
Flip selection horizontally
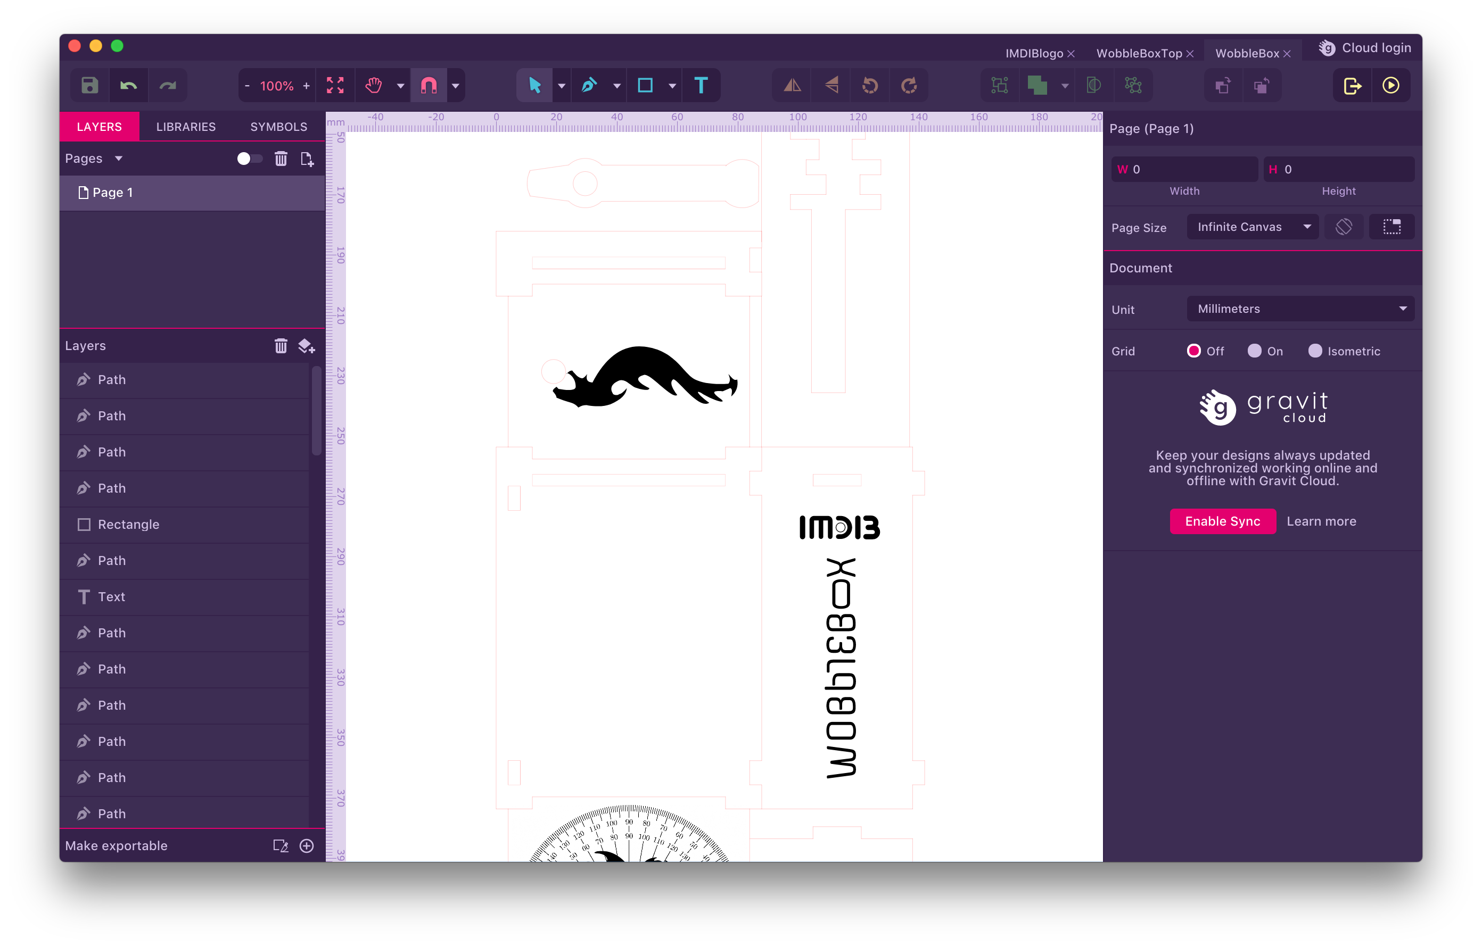(x=793, y=86)
